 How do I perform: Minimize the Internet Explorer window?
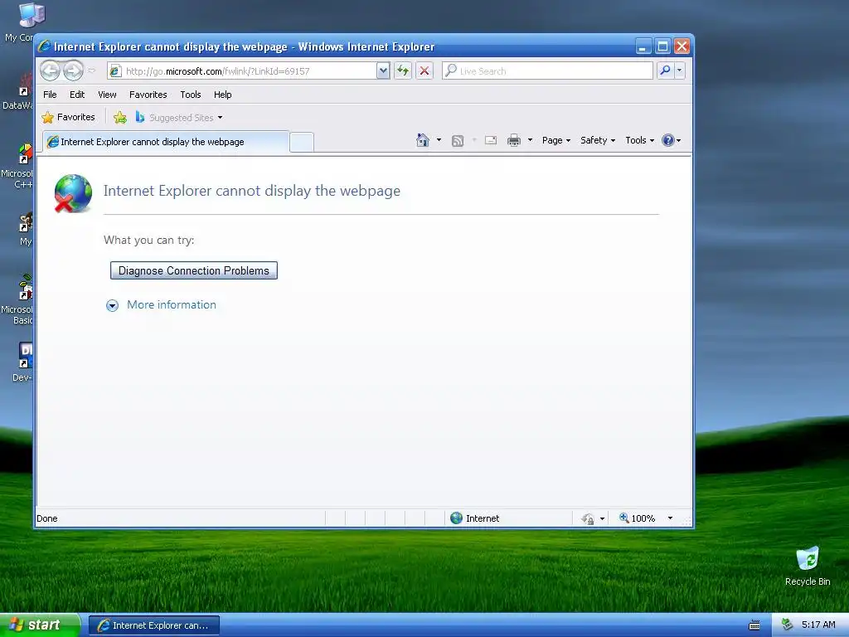(x=643, y=46)
